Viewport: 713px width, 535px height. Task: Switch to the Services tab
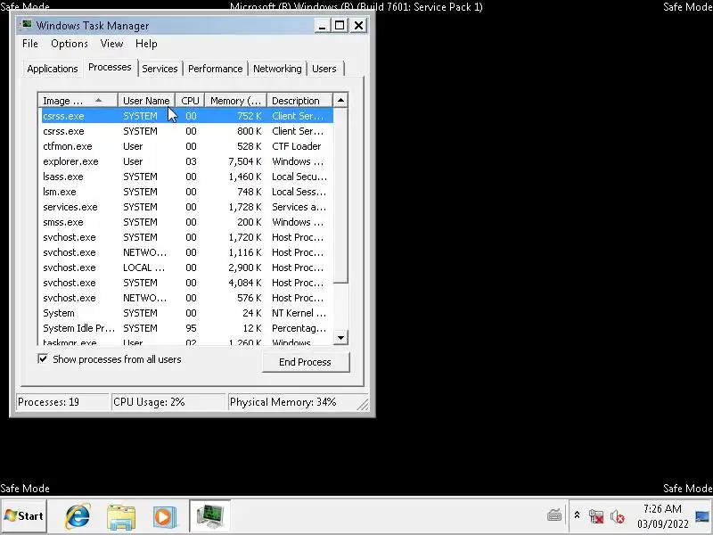160,69
